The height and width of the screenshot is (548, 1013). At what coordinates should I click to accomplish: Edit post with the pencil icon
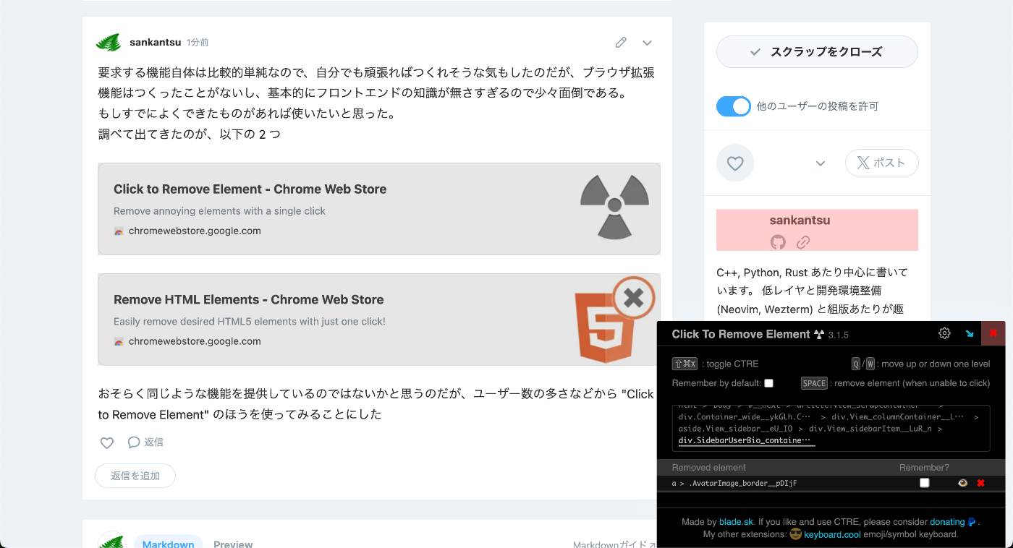tap(621, 43)
